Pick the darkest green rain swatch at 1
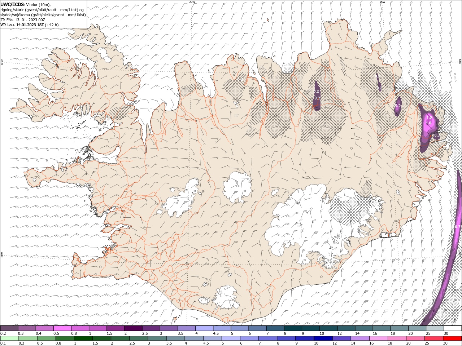The image size is (462, 346). pyautogui.click(x=83, y=338)
